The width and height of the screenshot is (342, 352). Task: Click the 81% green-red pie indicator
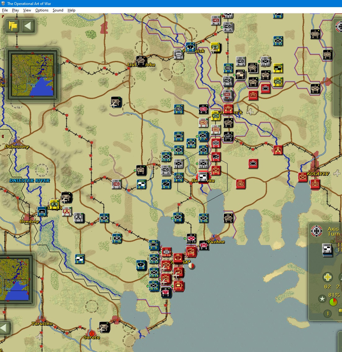pyautogui.click(x=333, y=302)
